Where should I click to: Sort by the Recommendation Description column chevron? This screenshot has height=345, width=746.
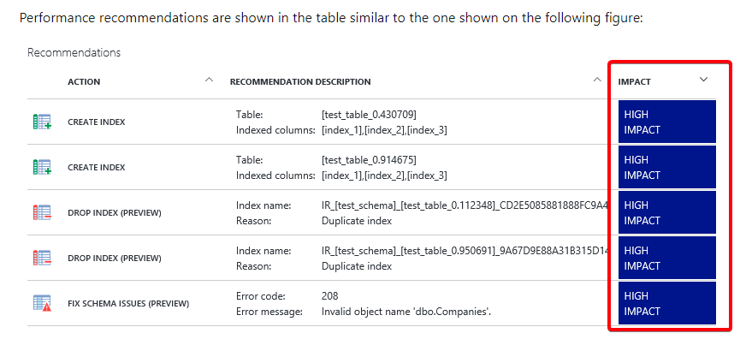click(596, 80)
